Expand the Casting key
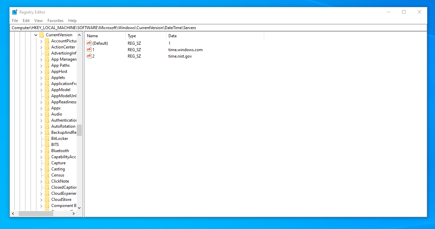 click(41, 169)
